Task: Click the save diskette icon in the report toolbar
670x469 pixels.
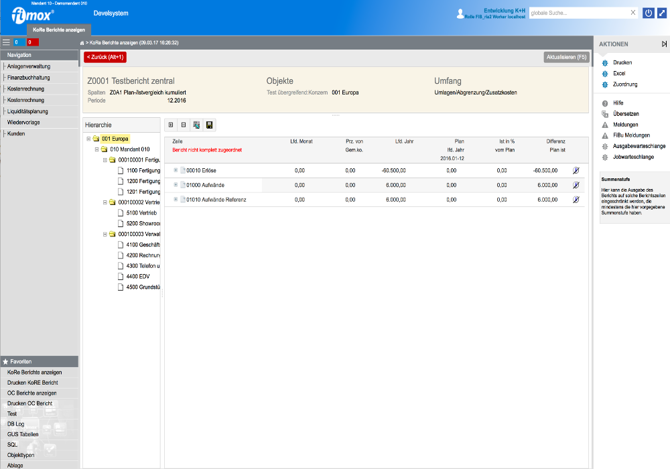Action: [209, 125]
